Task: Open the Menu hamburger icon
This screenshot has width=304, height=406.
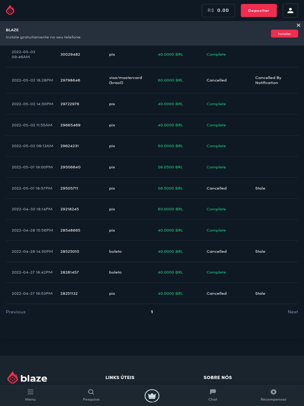Action: [x=30, y=392]
